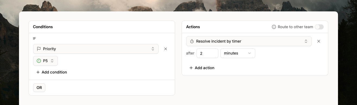Focus the timer value field showing 2
Image resolution: width=357 pixels, height=105 pixels.
[x=207, y=53]
